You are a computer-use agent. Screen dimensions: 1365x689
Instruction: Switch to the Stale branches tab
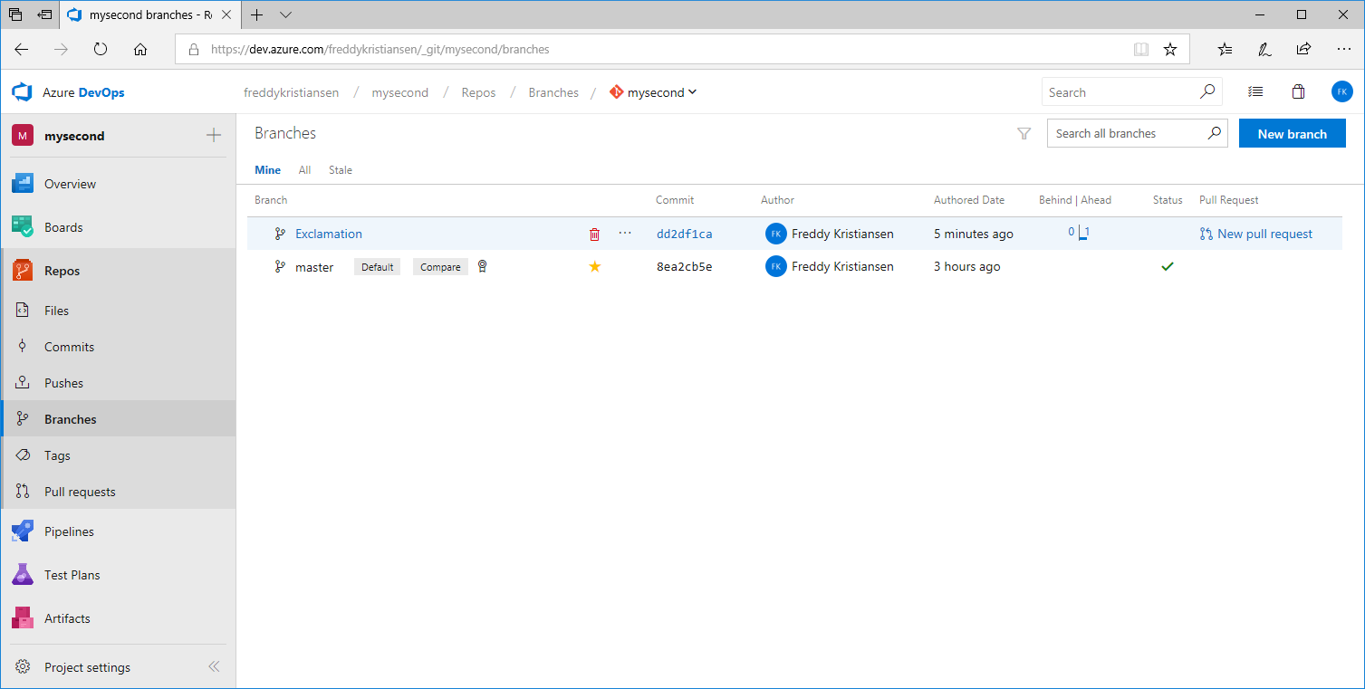click(x=341, y=170)
